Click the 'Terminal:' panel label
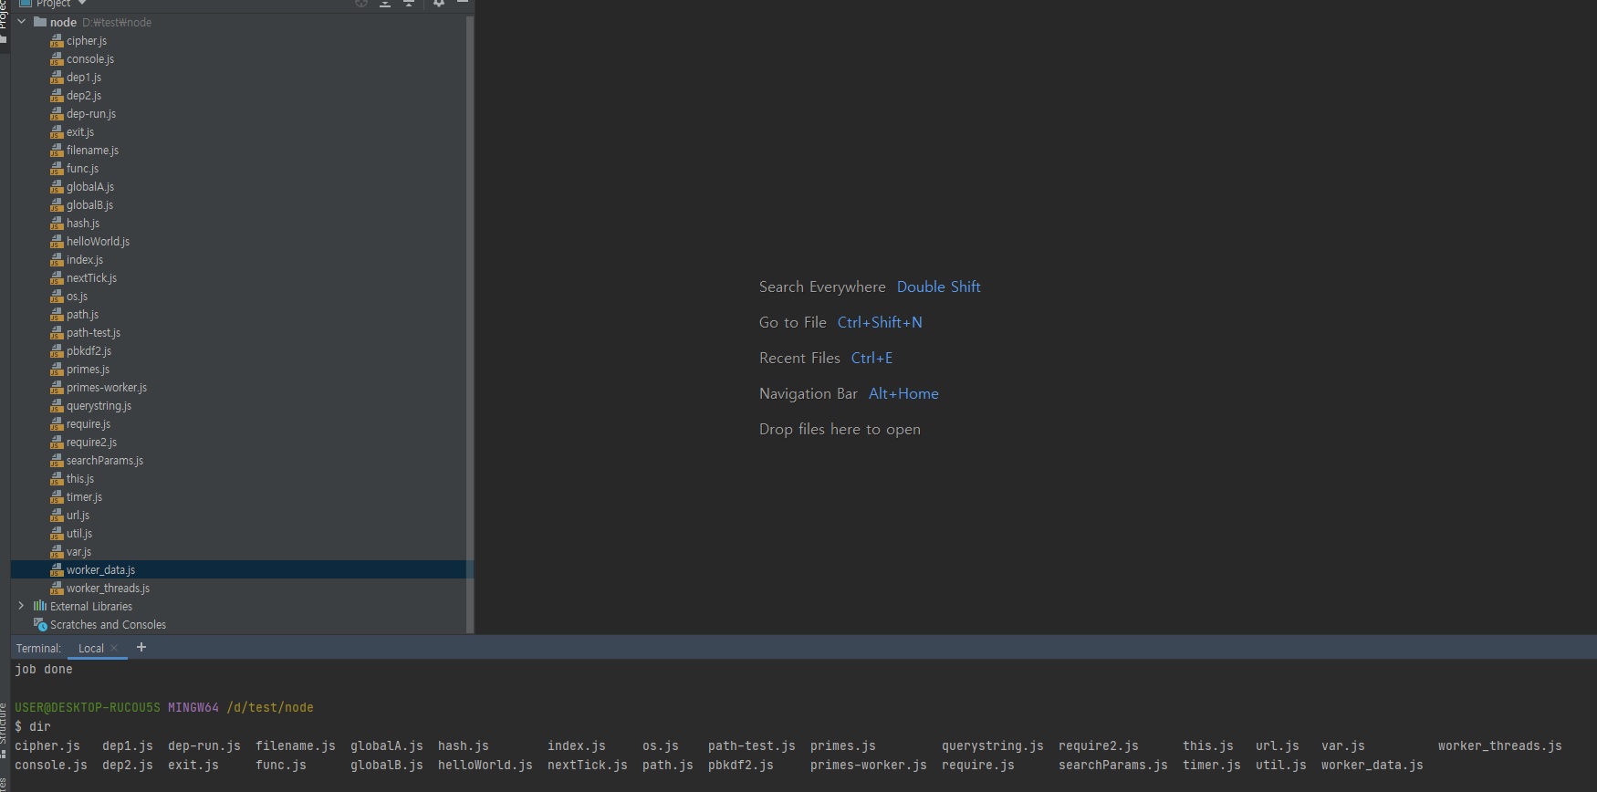The width and height of the screenshot is (1597, 792). (38, 649)
